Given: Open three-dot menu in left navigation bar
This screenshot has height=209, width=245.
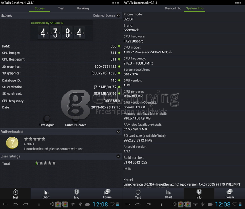Looking at the screenshot, I should 39,204.
